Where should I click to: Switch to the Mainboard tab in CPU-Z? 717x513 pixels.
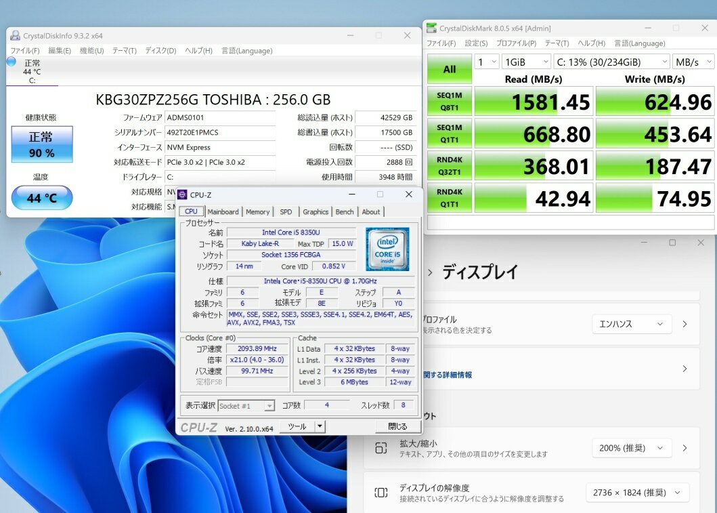click(x=223, y=211)
